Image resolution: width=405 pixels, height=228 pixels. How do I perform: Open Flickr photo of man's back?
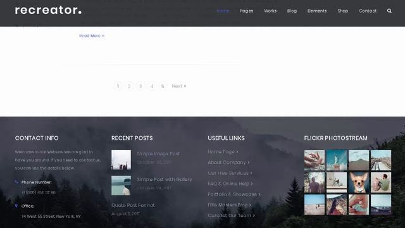[x=315, y=182]
